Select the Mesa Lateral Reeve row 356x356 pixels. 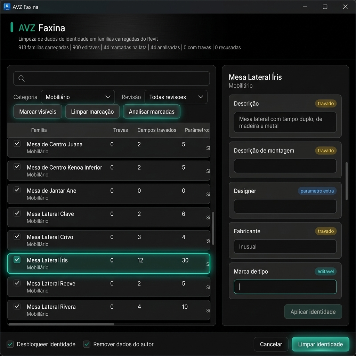click(109, 287)
